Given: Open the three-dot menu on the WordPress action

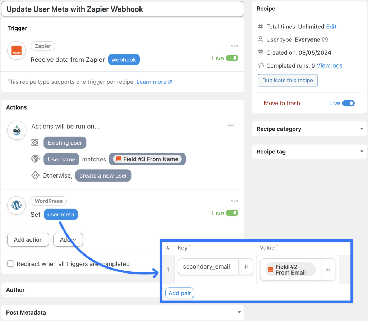Looking at the screenshot, I should tap(234, 201).
